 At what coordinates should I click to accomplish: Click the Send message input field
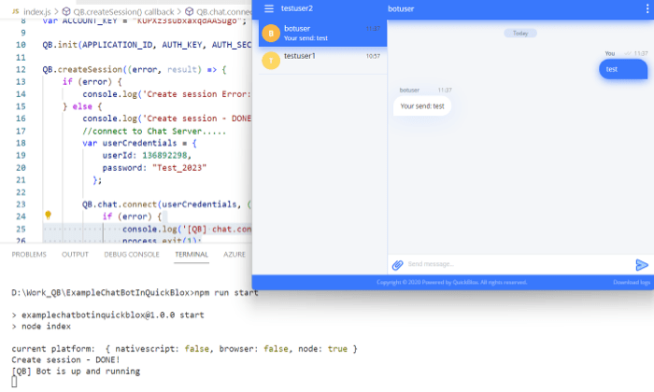coord(519,264)
